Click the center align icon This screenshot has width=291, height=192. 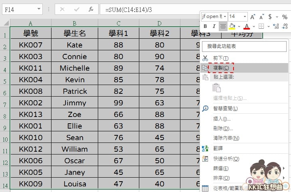[x=223, y=26]
